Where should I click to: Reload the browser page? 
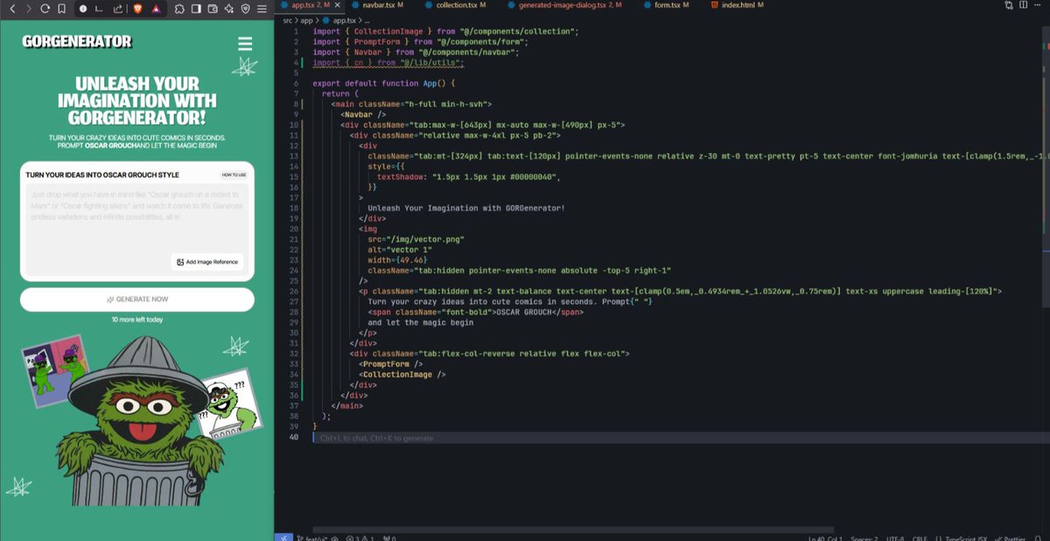[45, 9]
